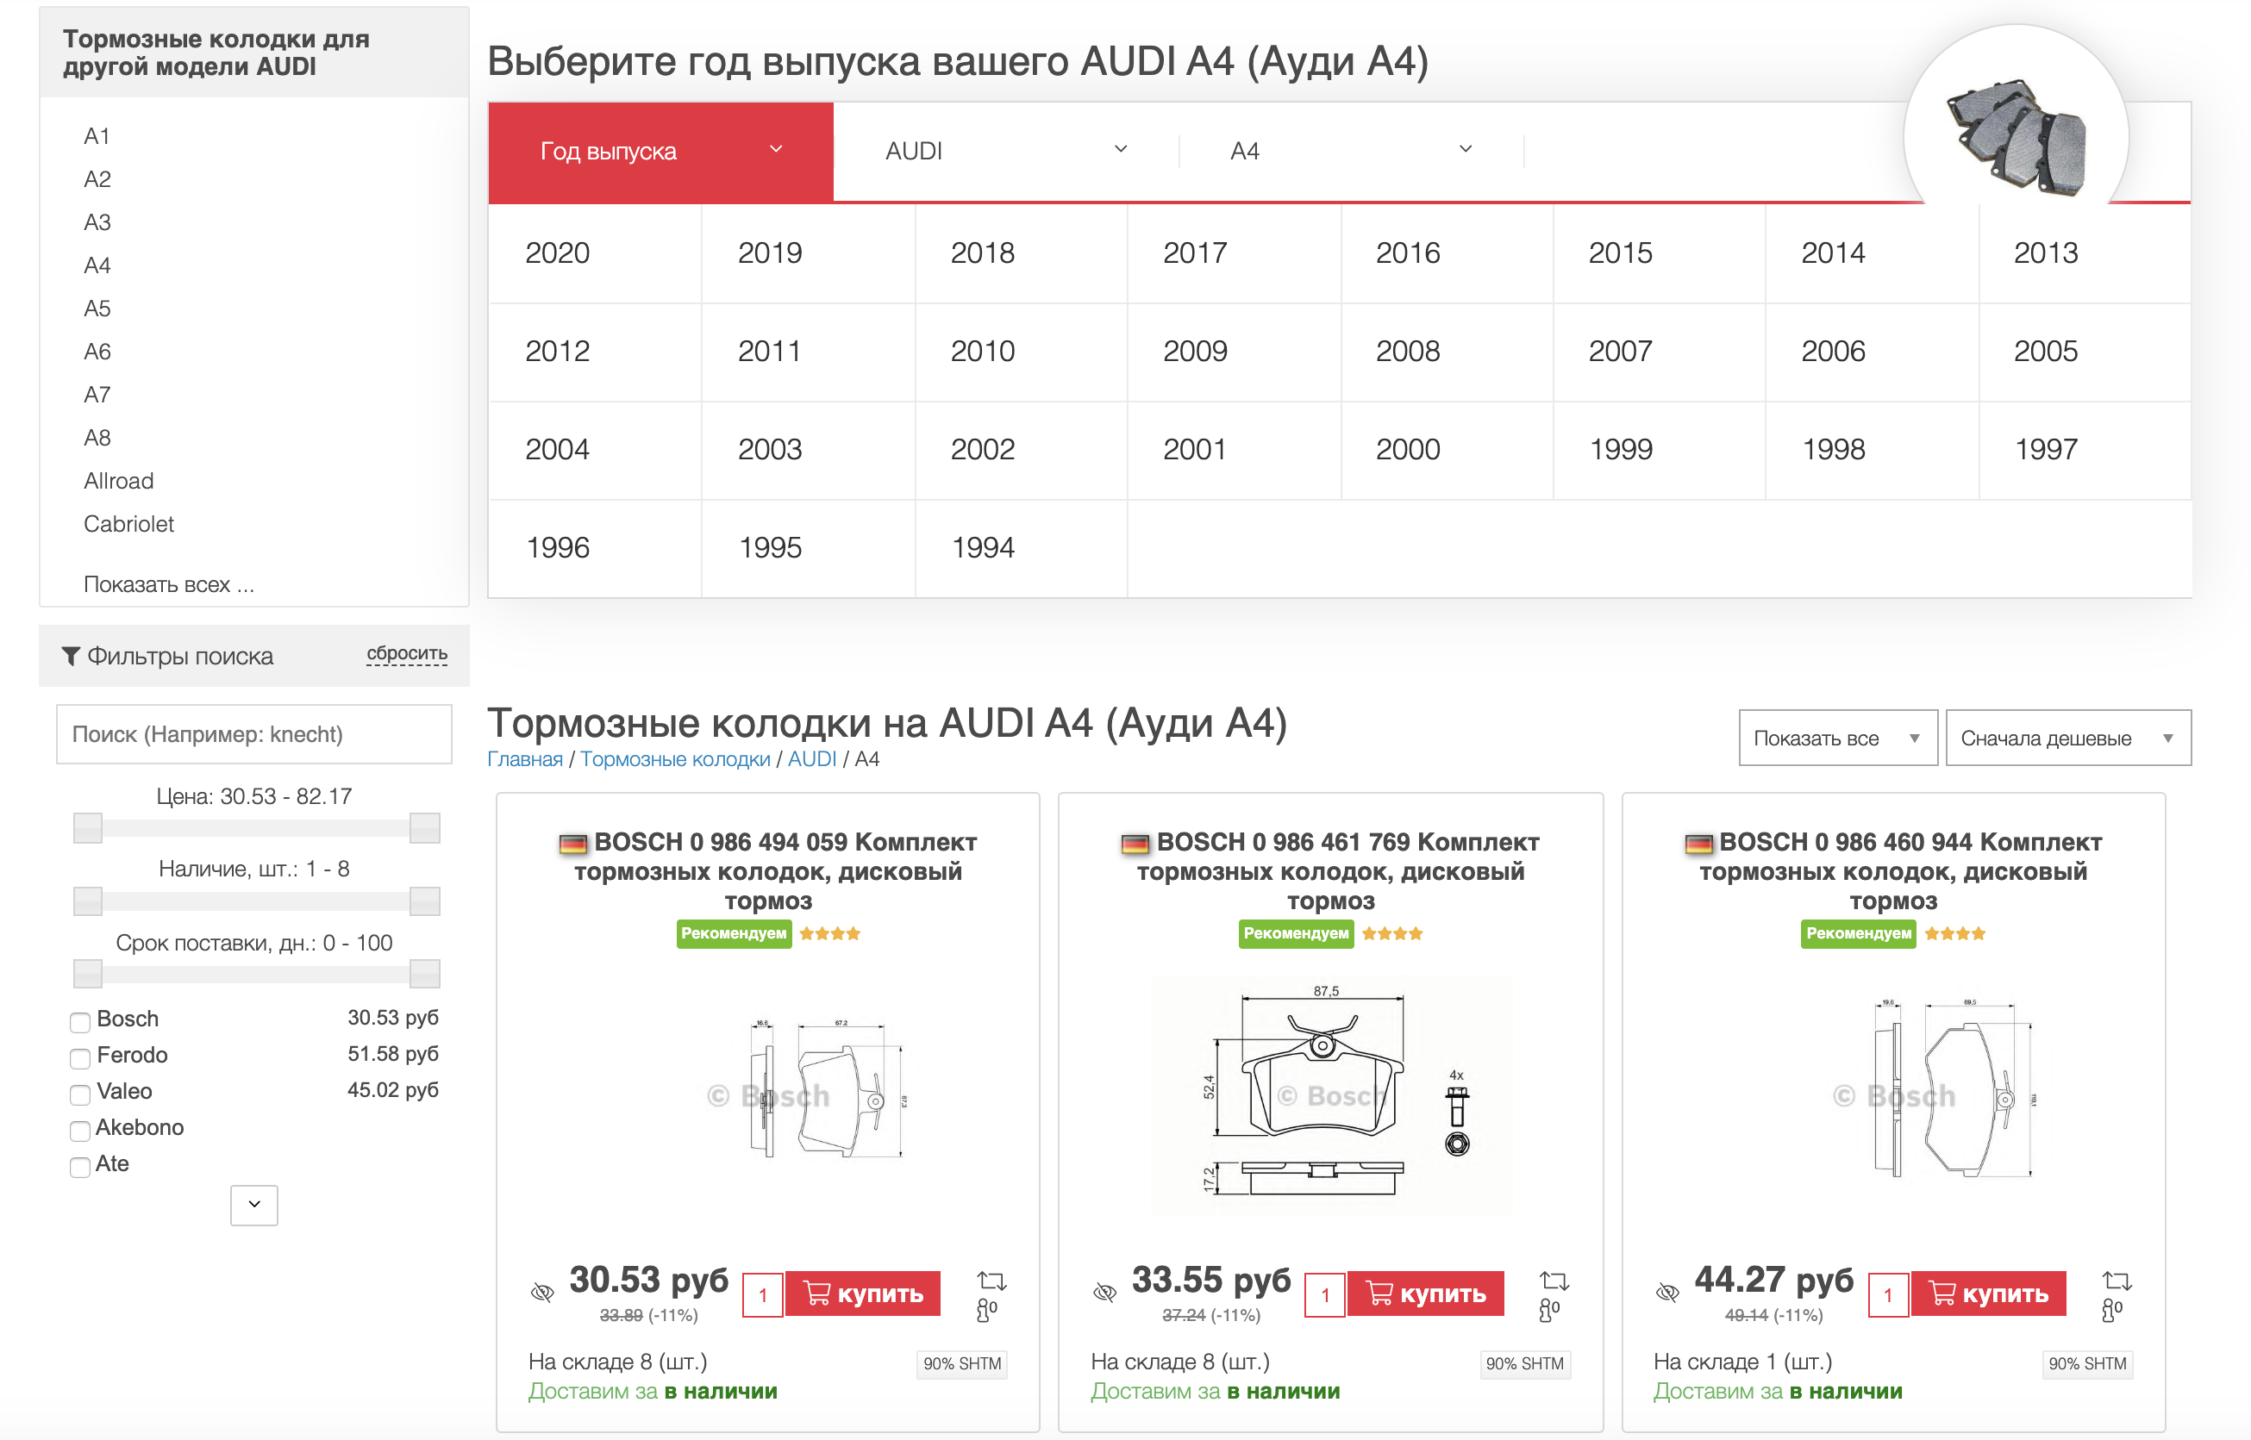Click the crossed-eye icon on 44.27 руб product
The width and height of the screenshot is (2251, 1440).
(x=1666, y=1294)
